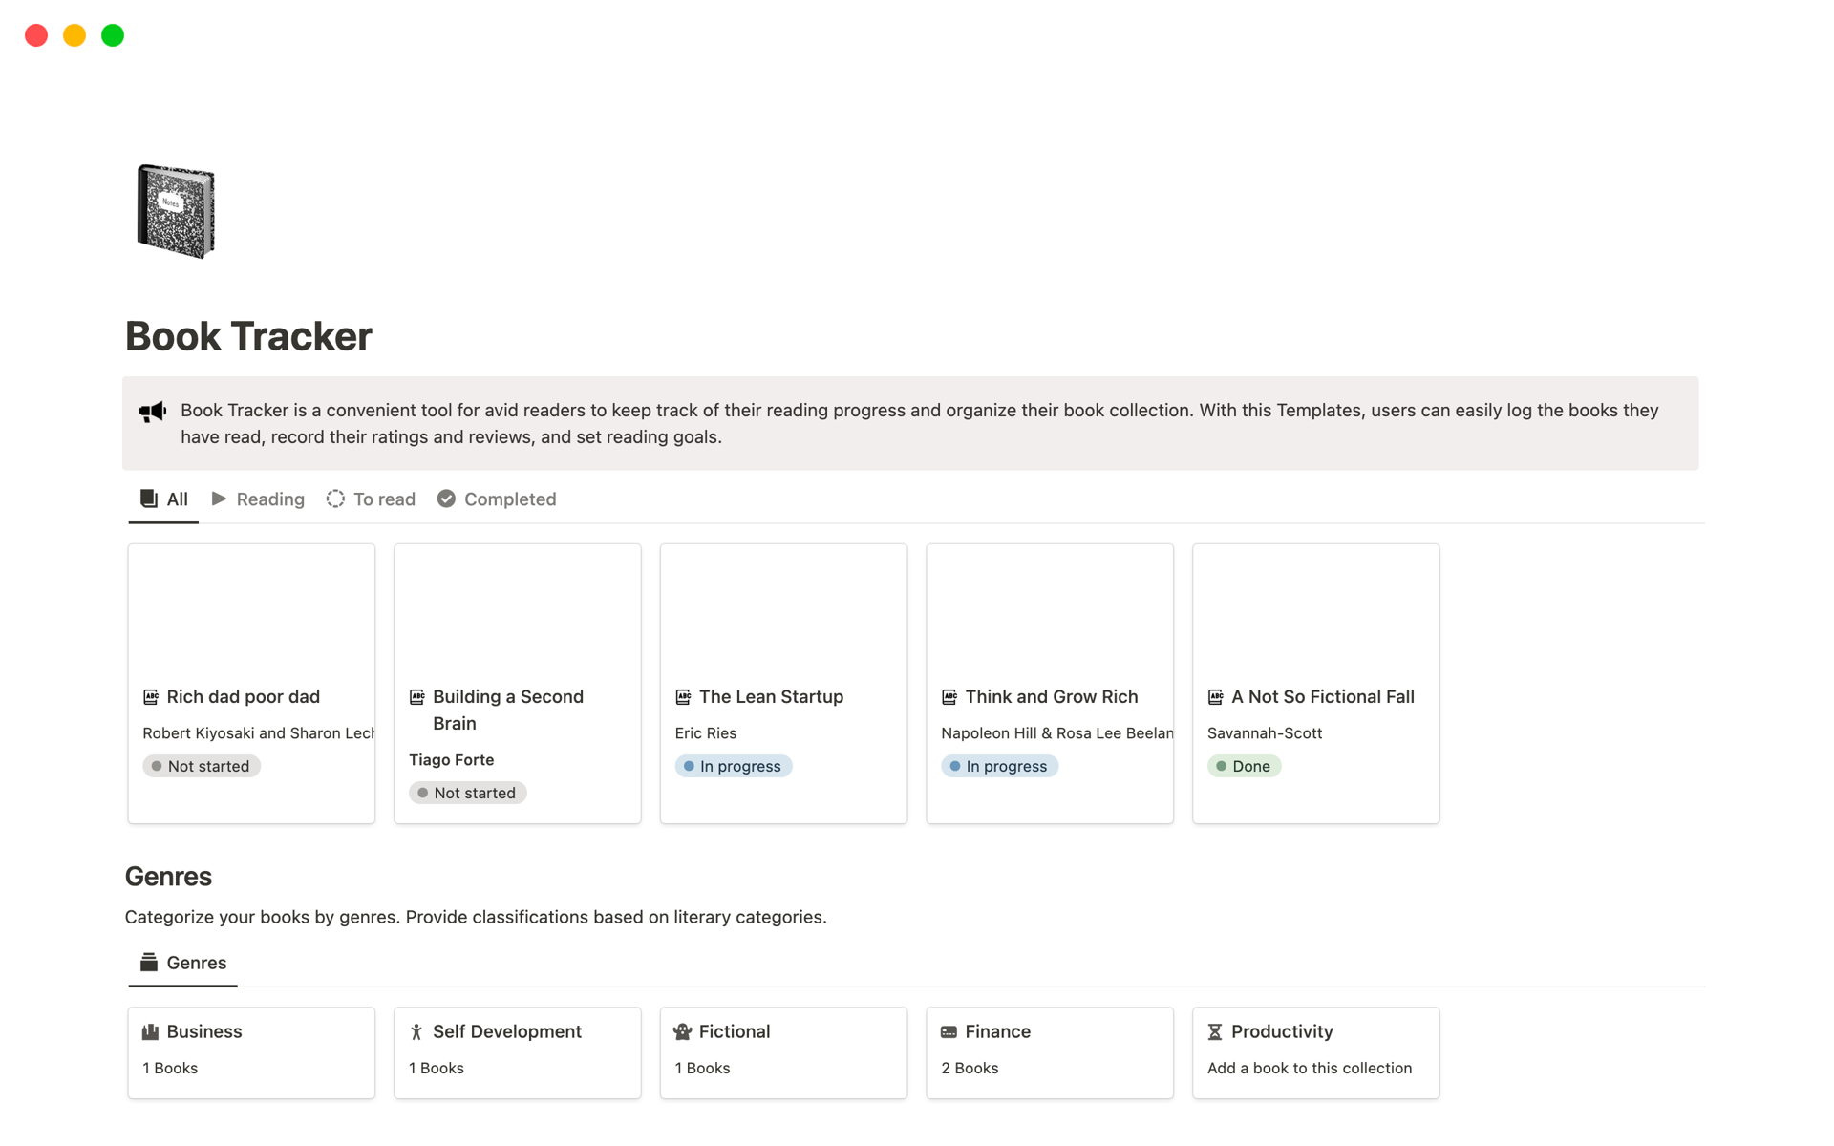Click the Productivity genre icon
This screenshot has height=1146, width=1834.
point(1215,1031)
